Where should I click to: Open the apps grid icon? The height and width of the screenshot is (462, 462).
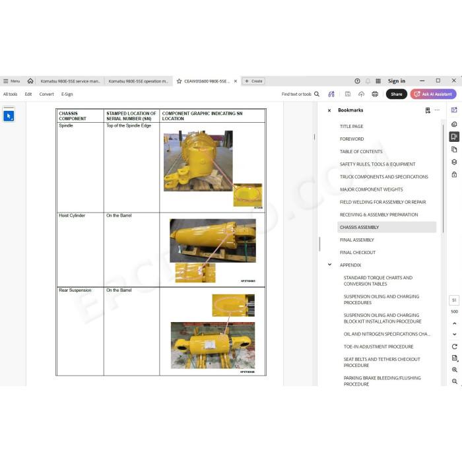coord(378,81)
